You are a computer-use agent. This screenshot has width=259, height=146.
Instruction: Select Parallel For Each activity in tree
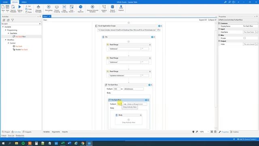pos(21,49)
